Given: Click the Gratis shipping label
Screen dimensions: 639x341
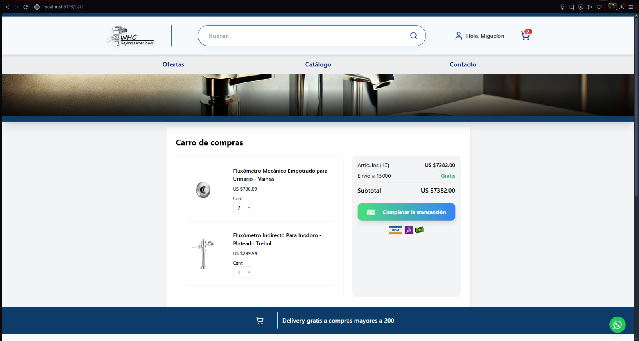Looking at the screenshot, I should 448,176.
